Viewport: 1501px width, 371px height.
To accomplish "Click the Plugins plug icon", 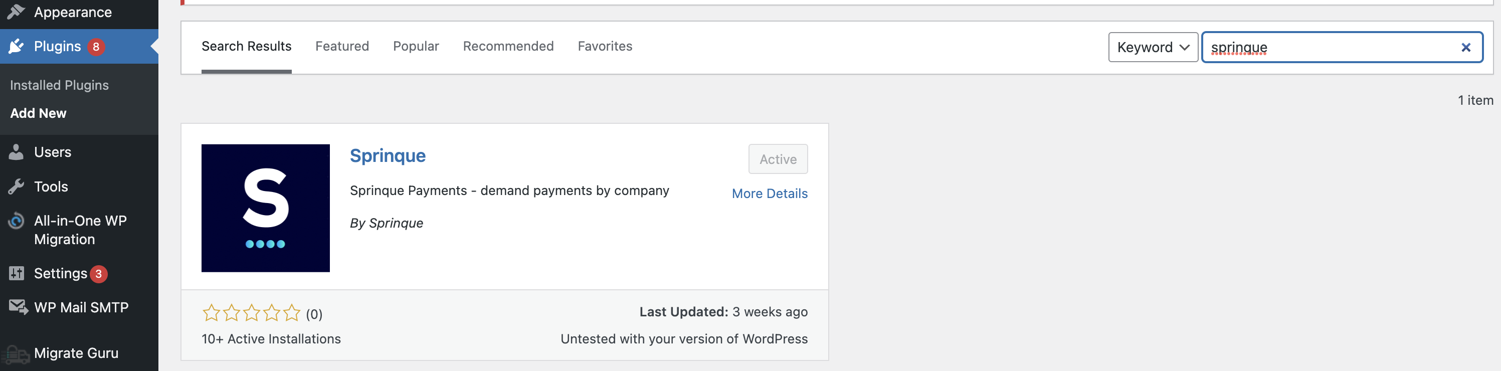I will coord(17,46).
